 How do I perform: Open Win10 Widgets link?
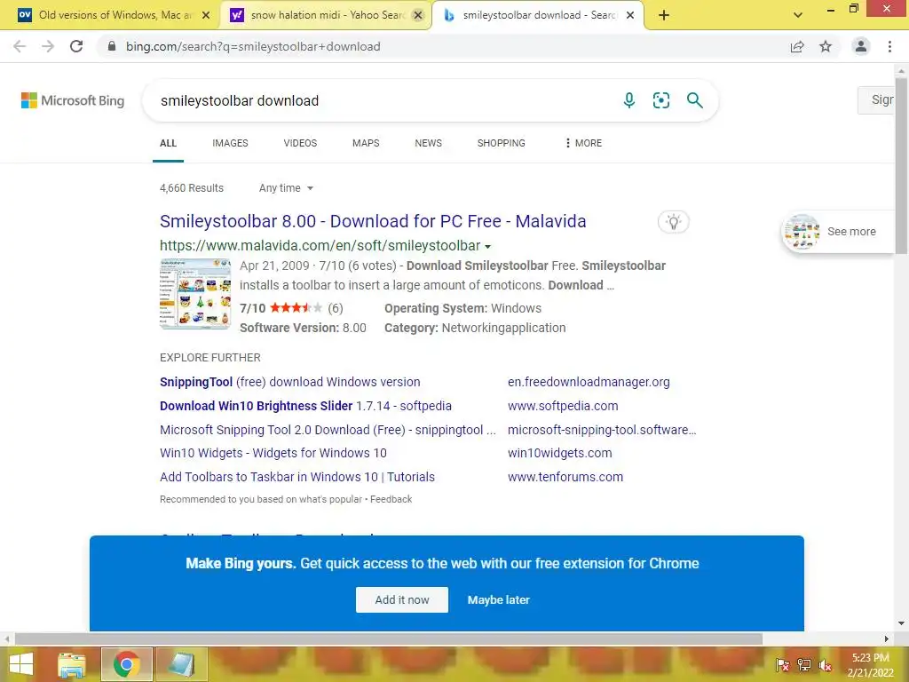tap(273, 453)
